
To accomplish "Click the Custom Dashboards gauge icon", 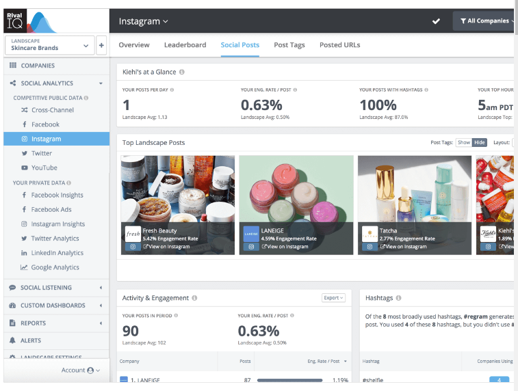I will click(12, 305).
